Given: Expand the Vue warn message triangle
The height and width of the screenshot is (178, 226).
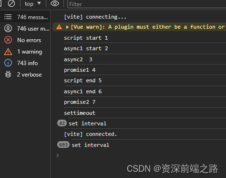Looking at the screenshot, I should click(x=67, y=27).
